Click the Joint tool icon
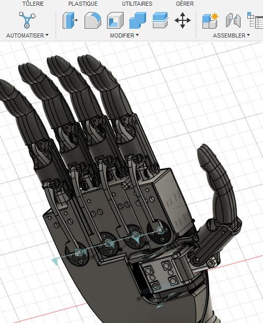This screenshot has height=323, width=263. [x=233, y=20]
